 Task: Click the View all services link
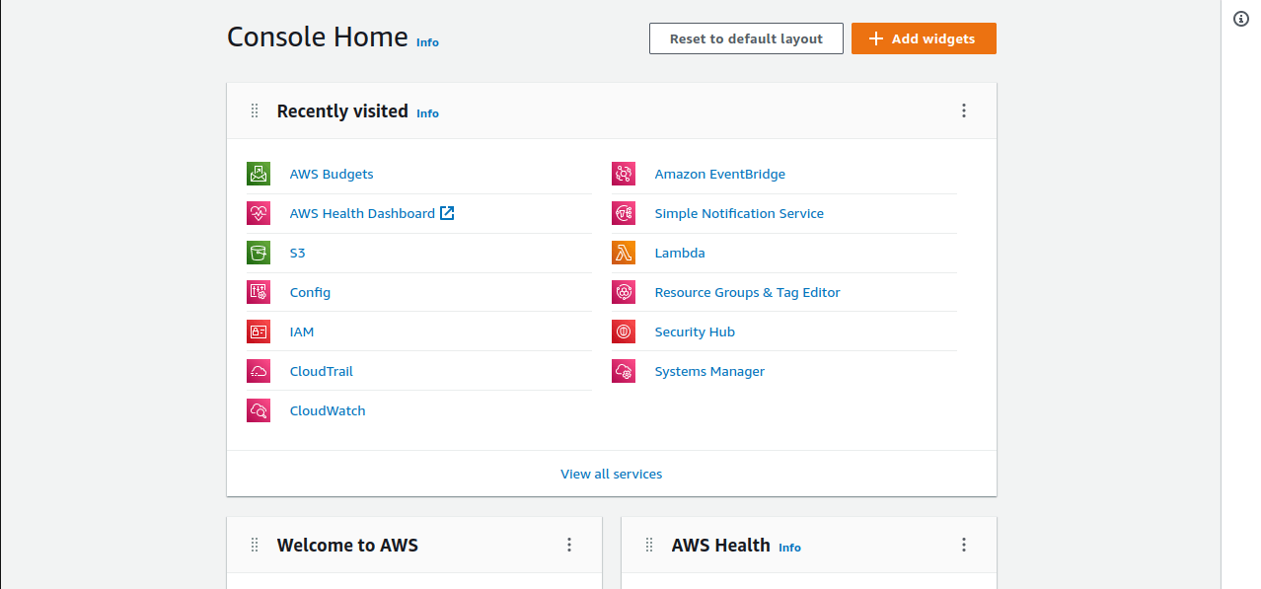pos(612,474)
